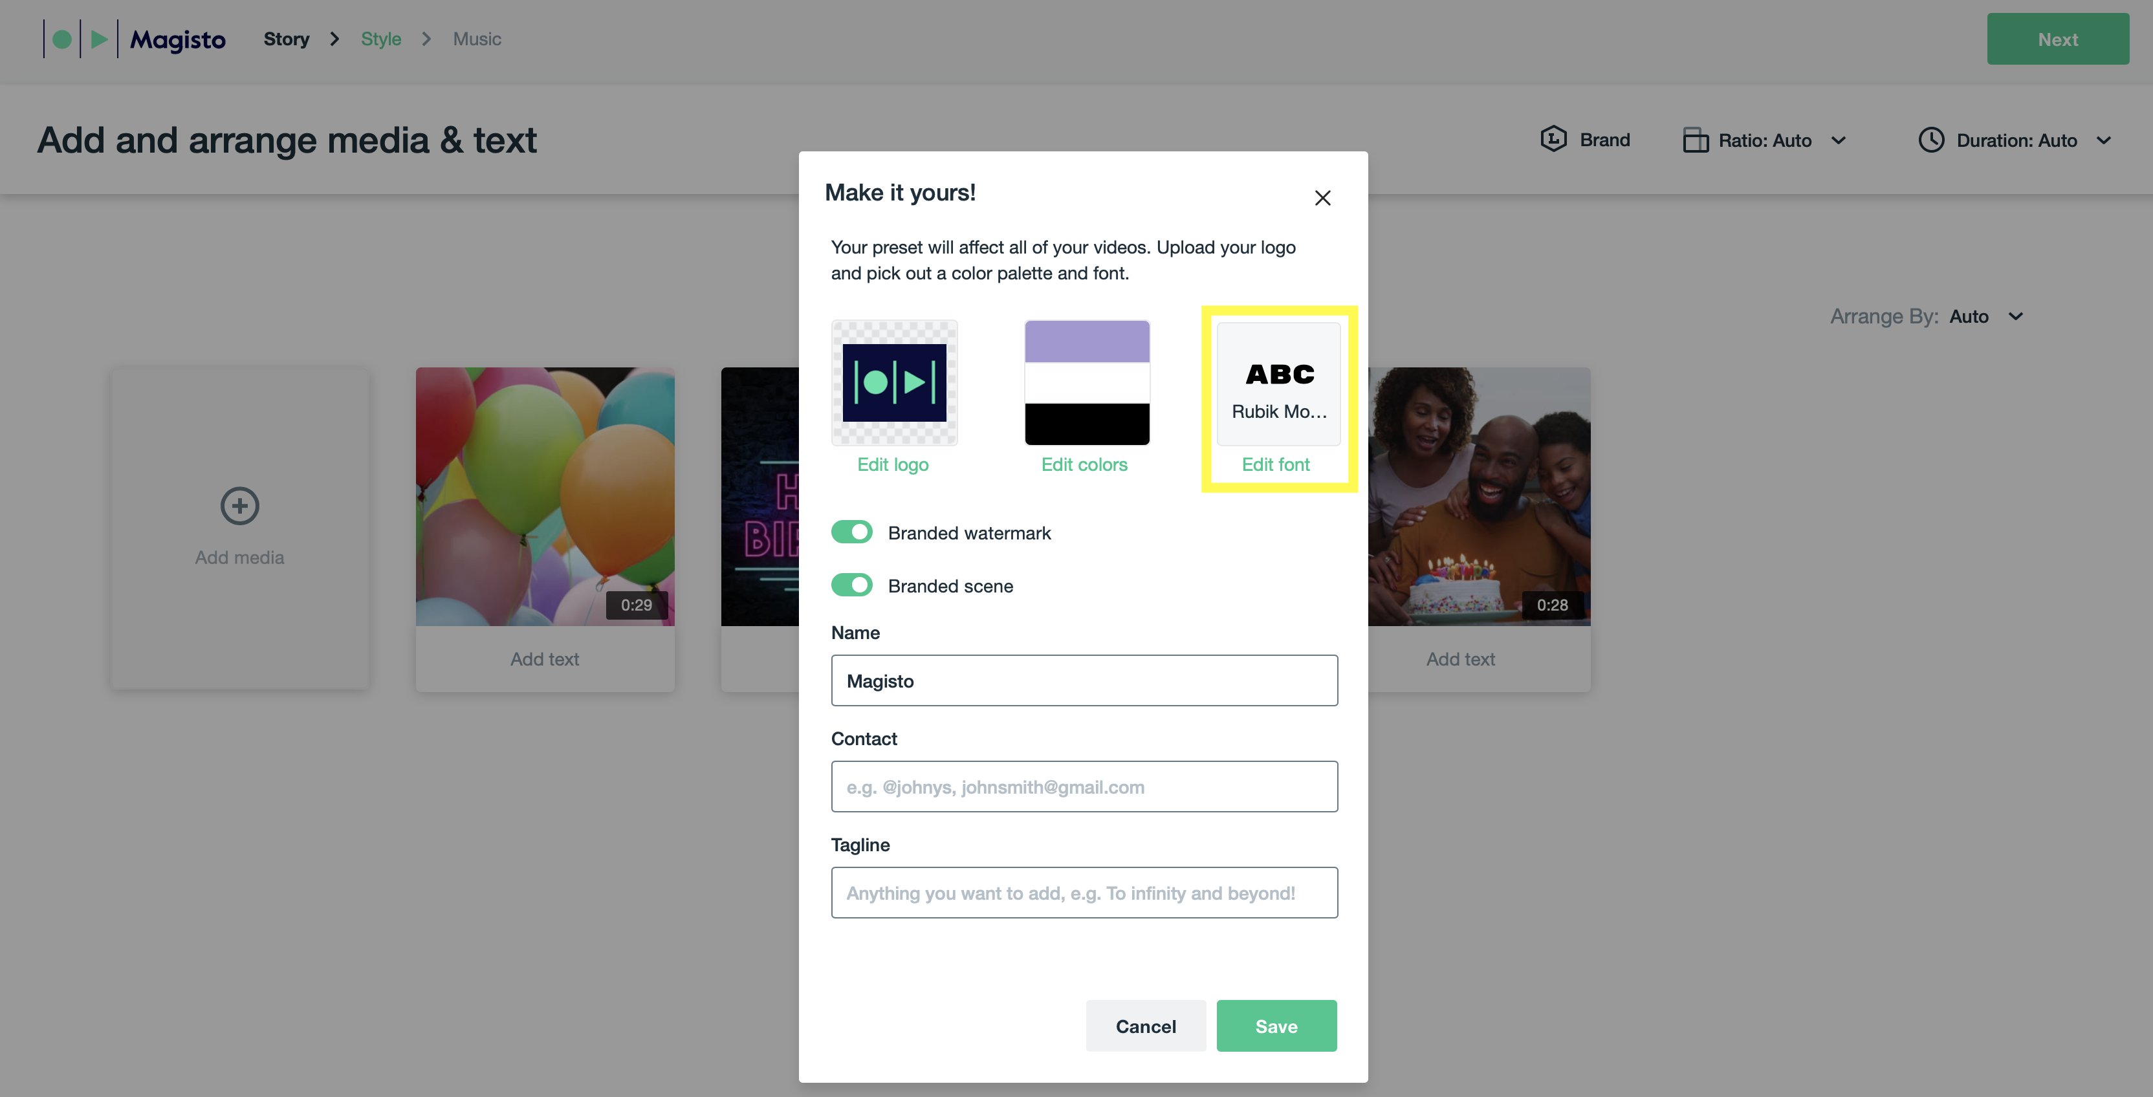Turn off the Branded scene toggle

click(851, 585)
